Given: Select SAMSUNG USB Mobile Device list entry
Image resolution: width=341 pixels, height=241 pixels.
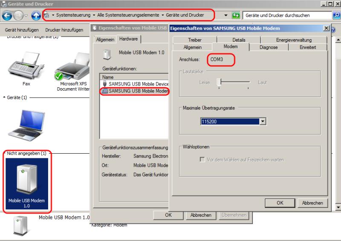Looking at the screenshot, I should [135, 84].
